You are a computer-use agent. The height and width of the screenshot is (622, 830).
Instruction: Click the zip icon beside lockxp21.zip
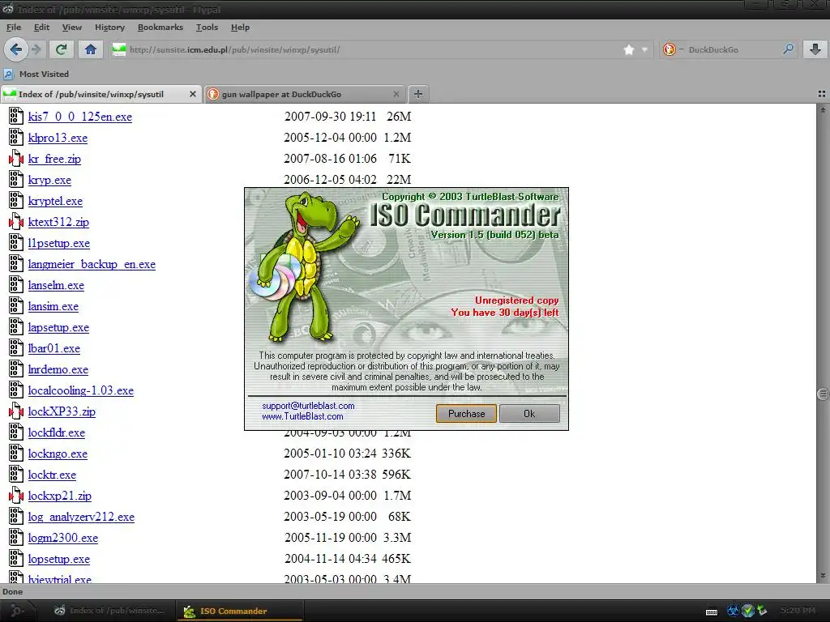pos(16,496)
